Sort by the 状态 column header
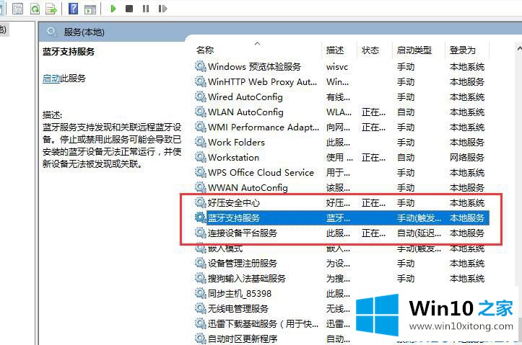 pyautogui.click(x=370, y=50)
